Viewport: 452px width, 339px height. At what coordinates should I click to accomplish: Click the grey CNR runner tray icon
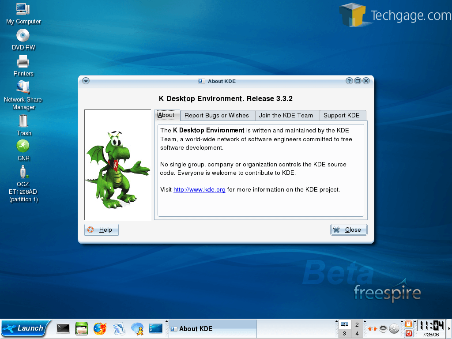[x=394, y=328]
